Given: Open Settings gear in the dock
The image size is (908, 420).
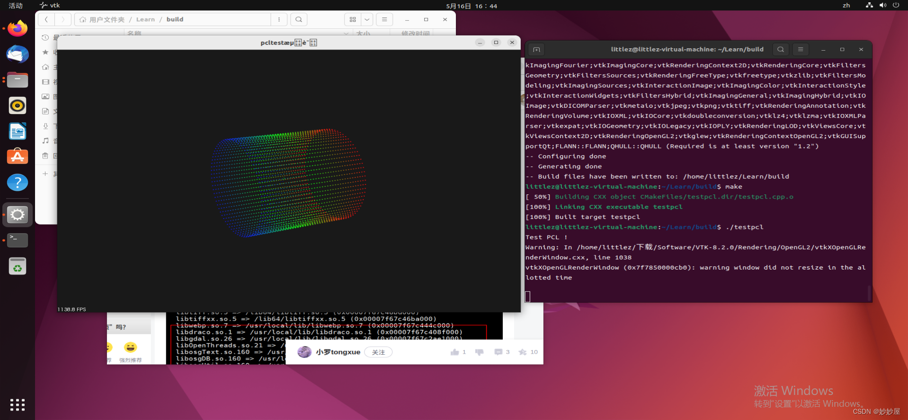Looking at the screenshot, I should [18, 215].
